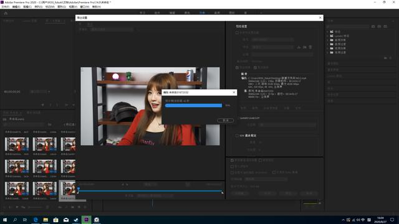Viewport: 399px width, 224px height.
Task: Toggle Accelerated Effects filter icon in Effects panel
Action: pos(373,26)
